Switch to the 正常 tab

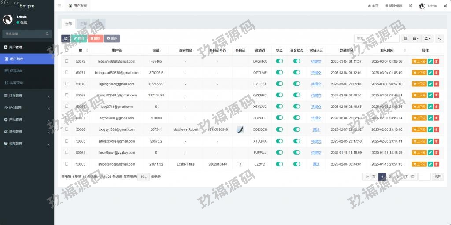[x=83, y=23]
